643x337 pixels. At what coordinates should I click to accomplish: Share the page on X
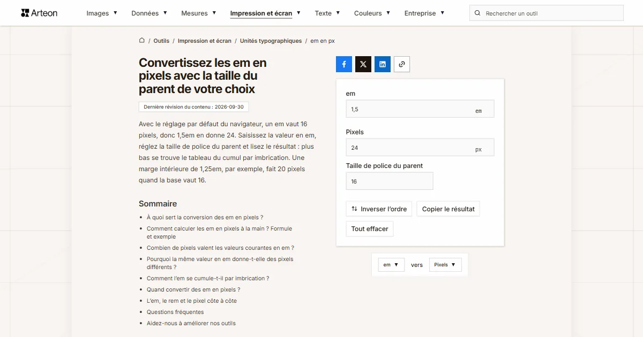click(x=363, y=64)
